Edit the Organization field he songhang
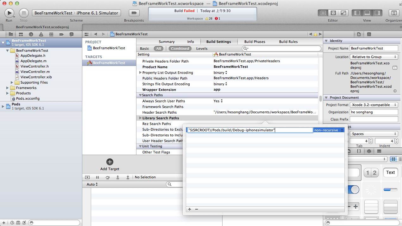 (x=374, y=112)
